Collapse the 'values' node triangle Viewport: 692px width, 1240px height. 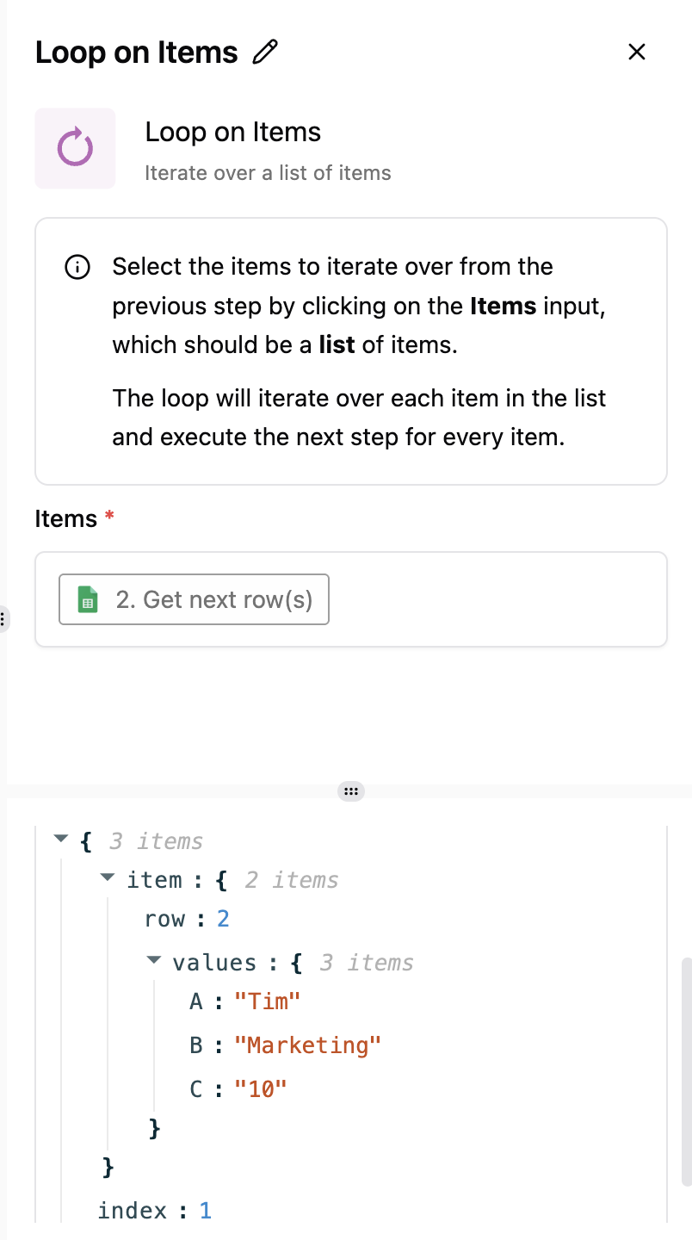153,959
